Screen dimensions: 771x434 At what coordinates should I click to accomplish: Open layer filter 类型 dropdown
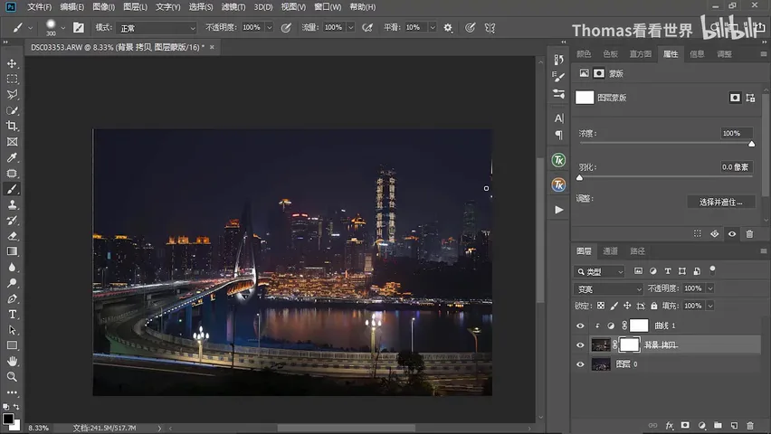click(599, 271)
